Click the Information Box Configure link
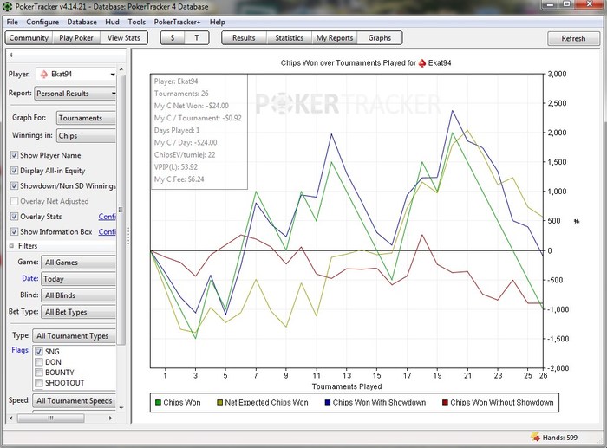This screenshot has width=607, height=448. (108, 231)
